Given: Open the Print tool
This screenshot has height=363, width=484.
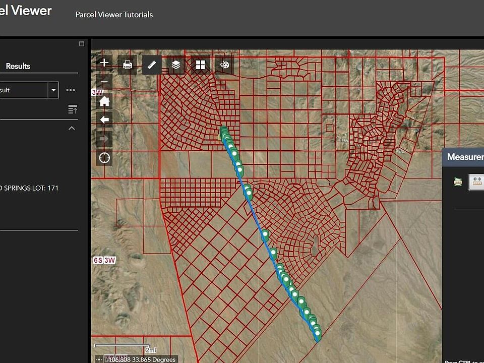Looking at the screenshot, I should [128, 65].
